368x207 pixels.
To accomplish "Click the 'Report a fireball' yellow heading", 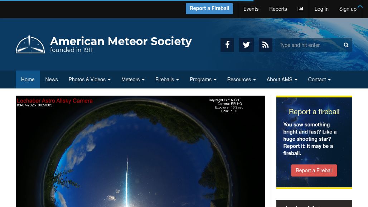I will click(314, 112).
